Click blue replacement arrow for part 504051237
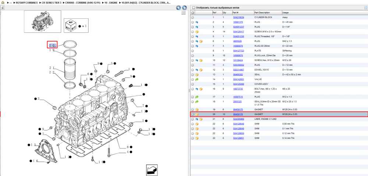Viewport: 368px width, 176px height. [x=197, y=27]
